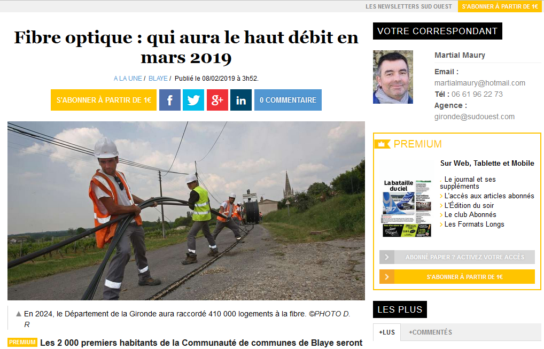Open the 0 Commentaire section
Screen dimensions: 544x349
[x=288, y=100]
